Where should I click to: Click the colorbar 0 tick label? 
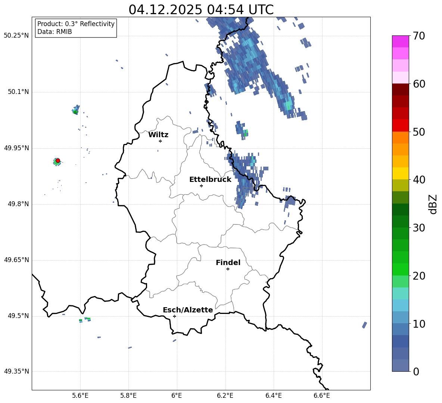pos(416,371)
